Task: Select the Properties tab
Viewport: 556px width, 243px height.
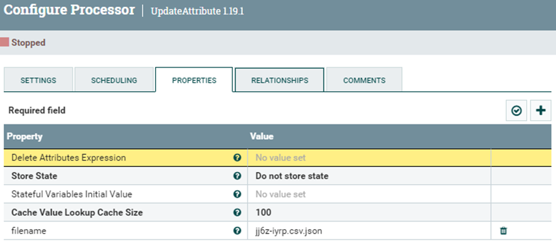Action: tap(194, 80)
